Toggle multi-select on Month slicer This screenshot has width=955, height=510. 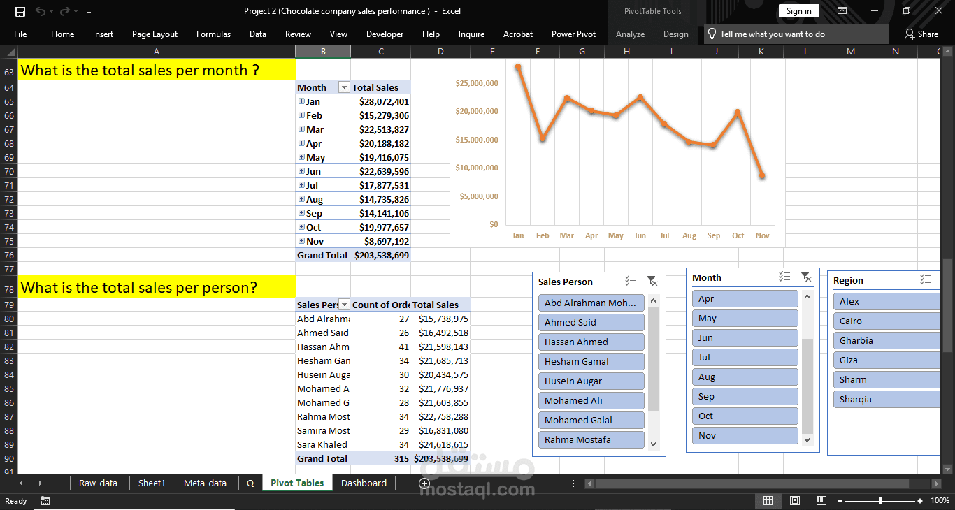pyautogui.click(x=784, y=277)
